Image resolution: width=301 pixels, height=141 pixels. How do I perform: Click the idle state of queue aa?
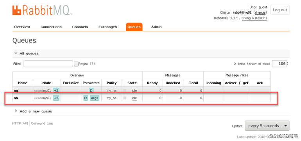coord(134,91)
